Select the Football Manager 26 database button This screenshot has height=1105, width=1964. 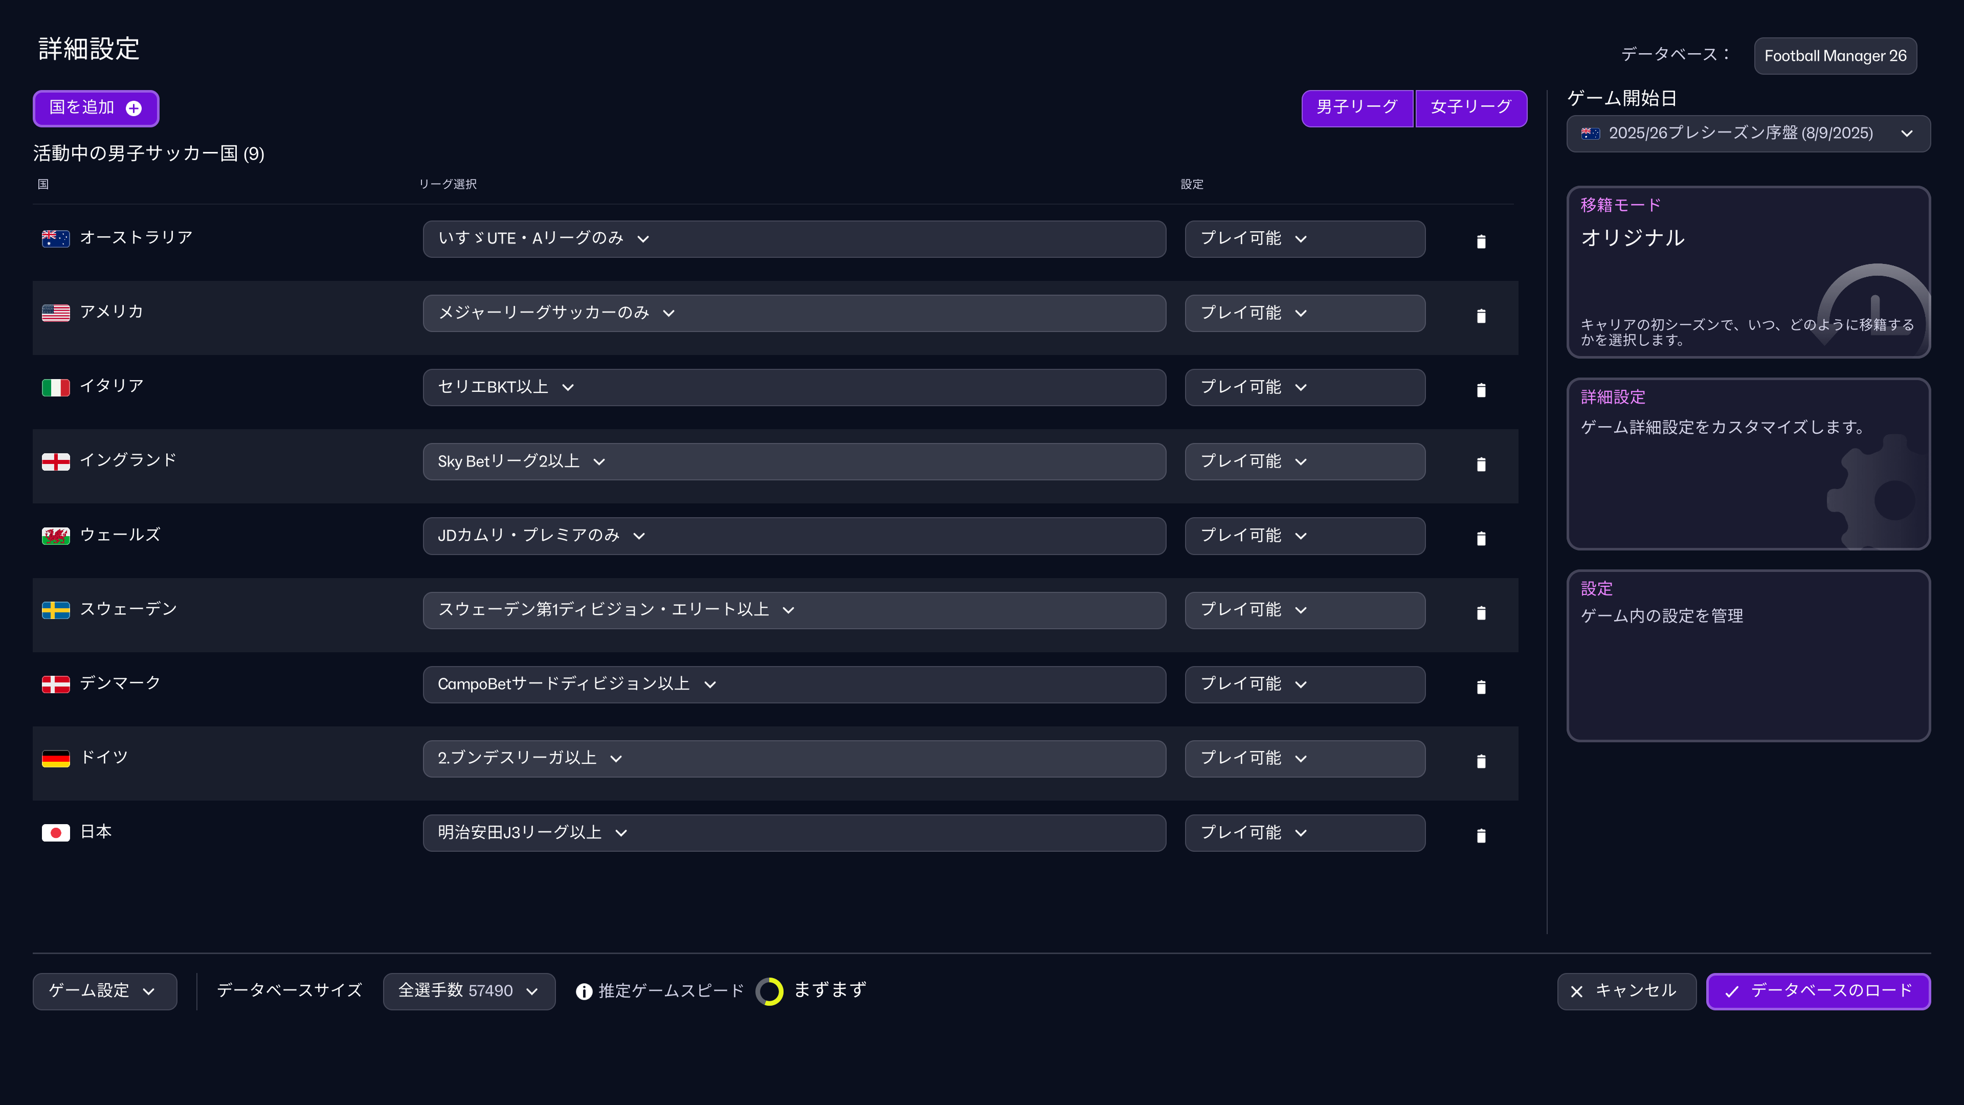(1835, 55)
